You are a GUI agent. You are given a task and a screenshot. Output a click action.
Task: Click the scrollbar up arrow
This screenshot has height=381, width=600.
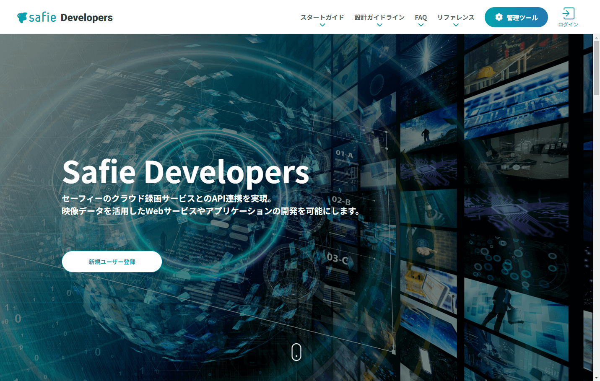tap(596, 37)
